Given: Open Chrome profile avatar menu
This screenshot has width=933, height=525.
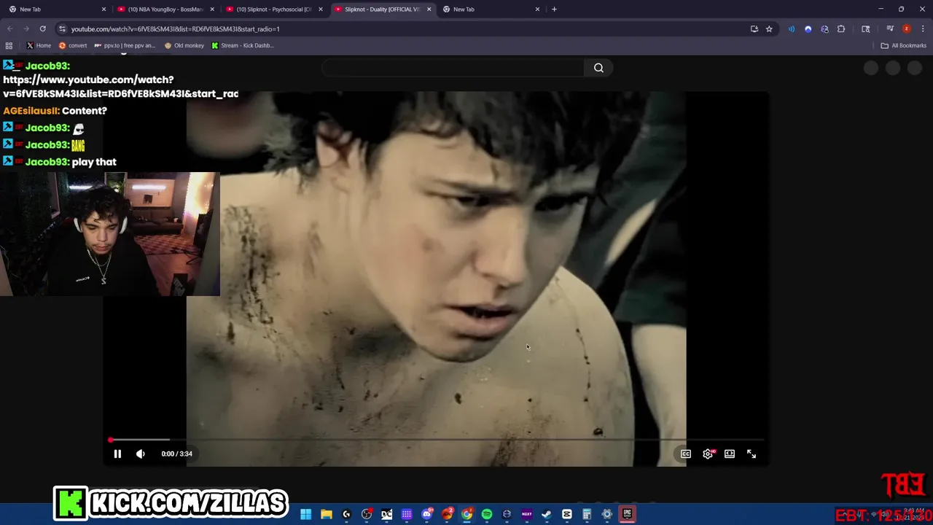Looking at the screenshot, I should [906, 28].
